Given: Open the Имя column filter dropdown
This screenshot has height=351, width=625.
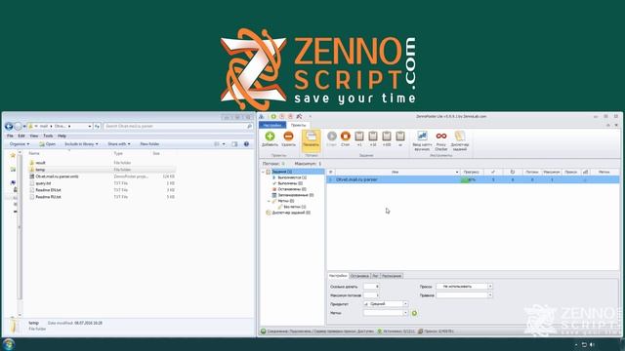Looking at the screenshot, I should click(457, 172).
